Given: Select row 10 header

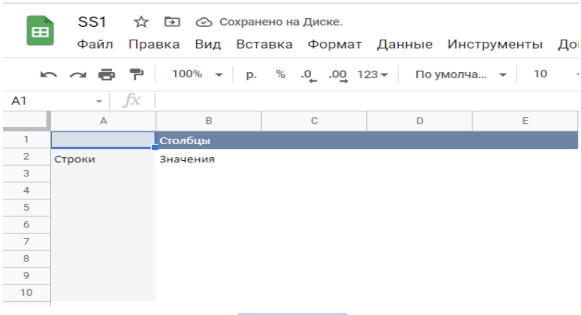Looking at the screenshot, I should pyautogui.click(x=26, y=292).
